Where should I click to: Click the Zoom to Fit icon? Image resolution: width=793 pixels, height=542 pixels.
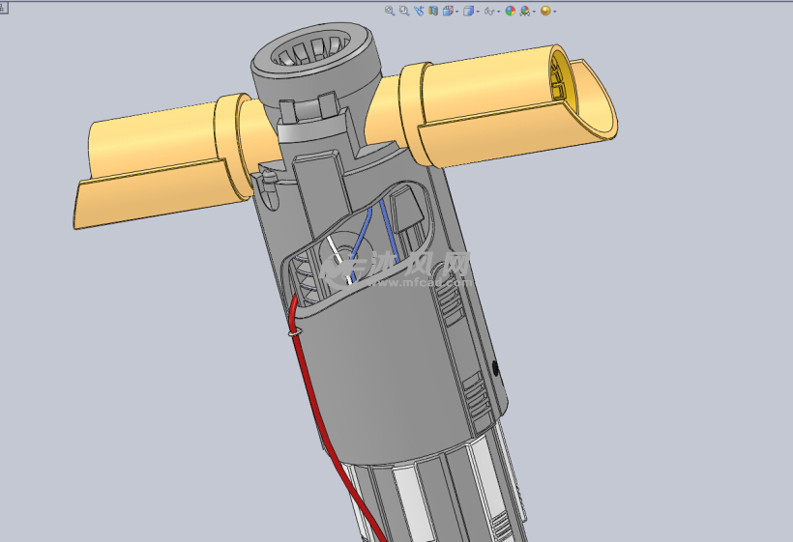(x=390, y=11)
